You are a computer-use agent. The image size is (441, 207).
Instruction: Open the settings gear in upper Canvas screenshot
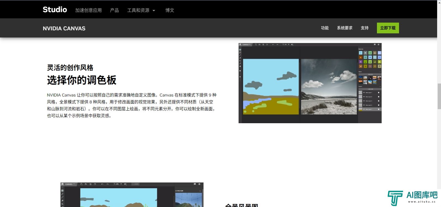click(378, 44)
